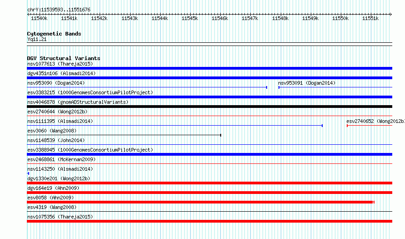
Task: Open the esv2740644 (Wong2012b) label
Action: point(57,112)
